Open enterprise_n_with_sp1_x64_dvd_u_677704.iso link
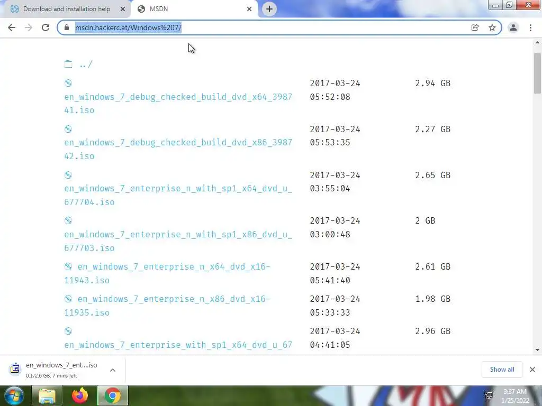Screen dimensions: 542x406 tap(178, 195)
